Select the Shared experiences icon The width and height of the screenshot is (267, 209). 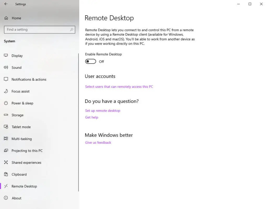(x=6, y=162)
